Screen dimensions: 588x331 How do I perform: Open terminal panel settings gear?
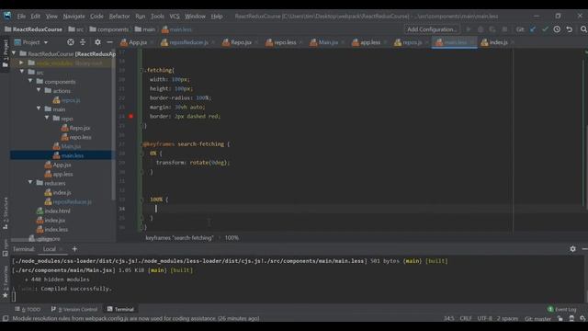[x=572, y=249]
